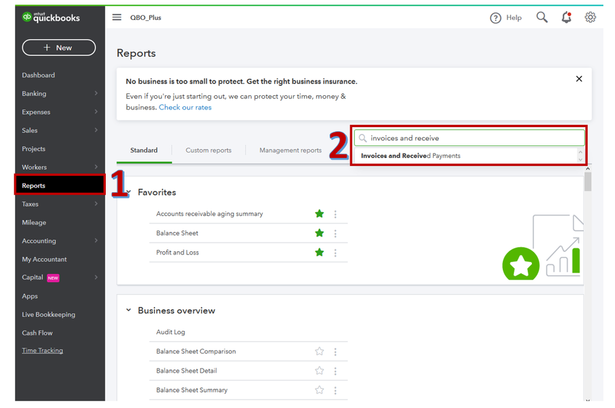615x408 pixels.
Task: Open the Balance Sheet favorite report
Action: tap(177, 233)
